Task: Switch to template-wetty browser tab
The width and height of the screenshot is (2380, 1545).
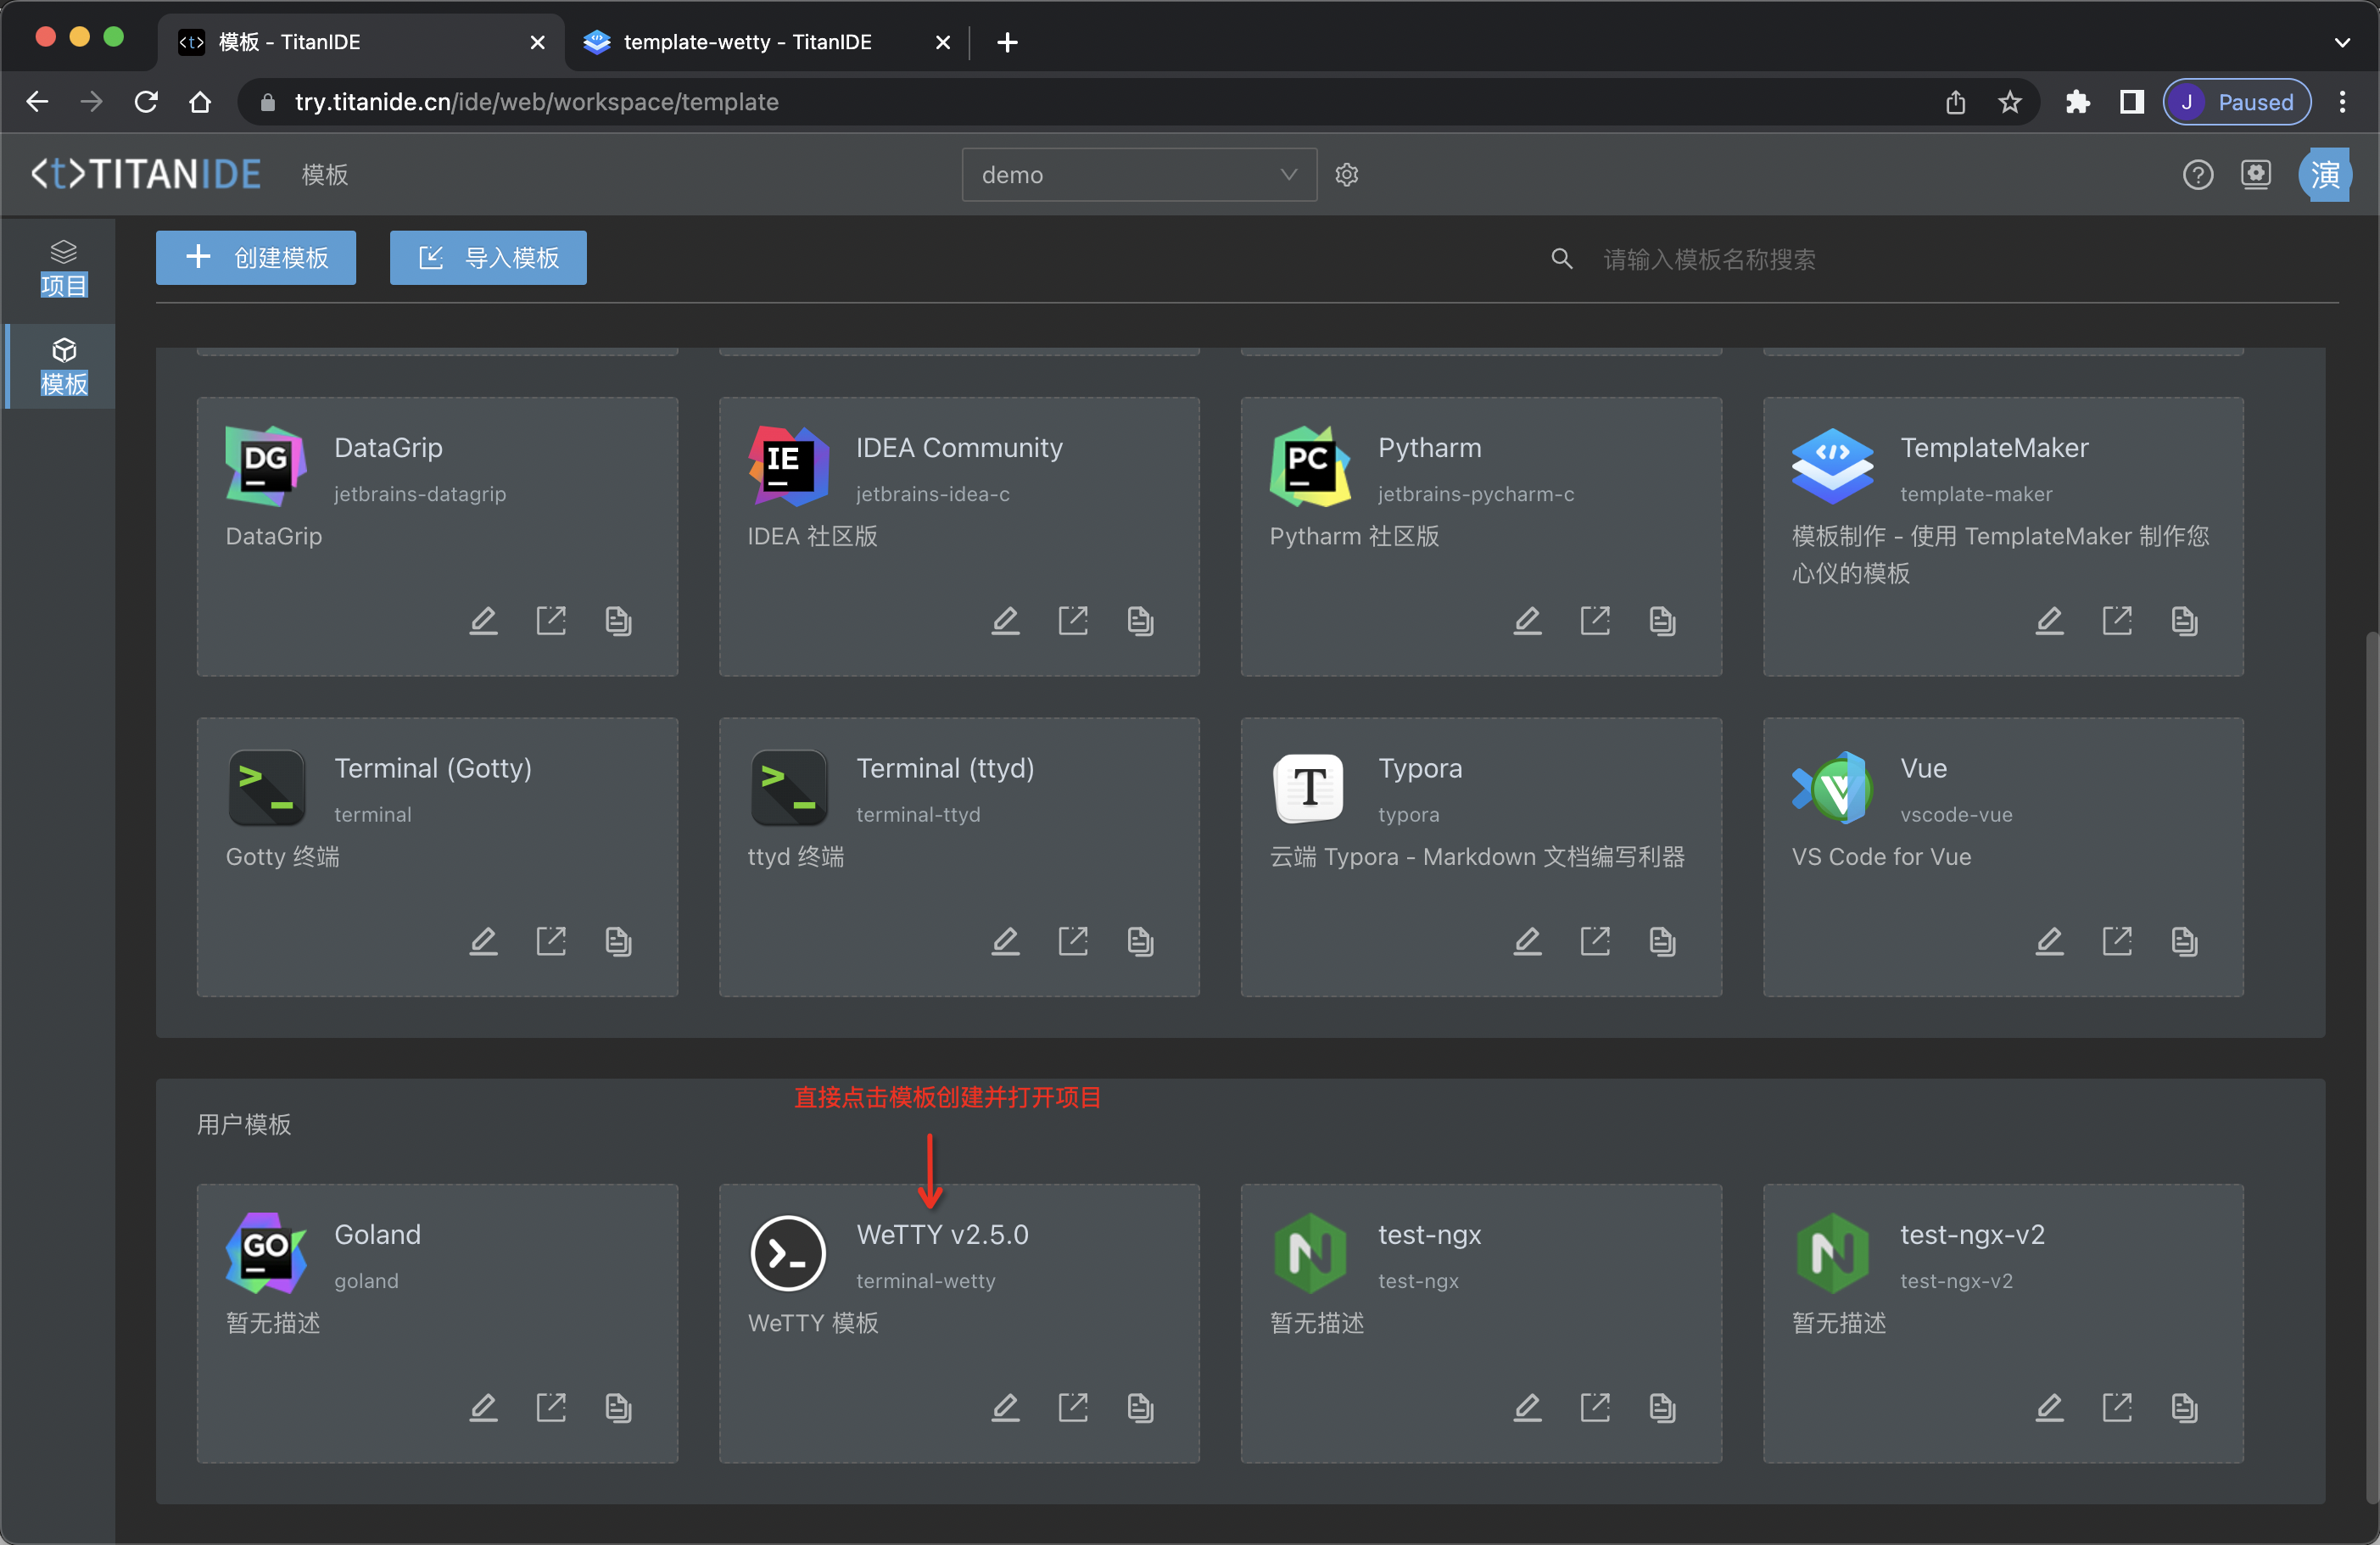Action: pyautogui.click(x=747, y=42)
